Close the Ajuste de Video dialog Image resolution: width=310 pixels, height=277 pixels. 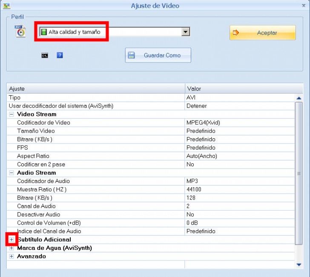click(303, 6)
